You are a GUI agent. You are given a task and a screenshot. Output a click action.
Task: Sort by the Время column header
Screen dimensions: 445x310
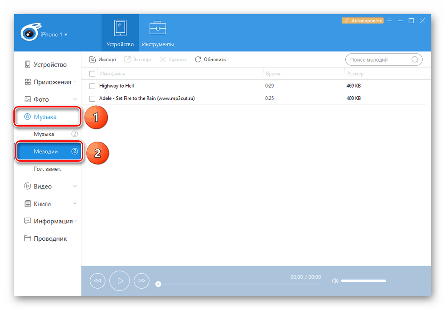point(273,74)
